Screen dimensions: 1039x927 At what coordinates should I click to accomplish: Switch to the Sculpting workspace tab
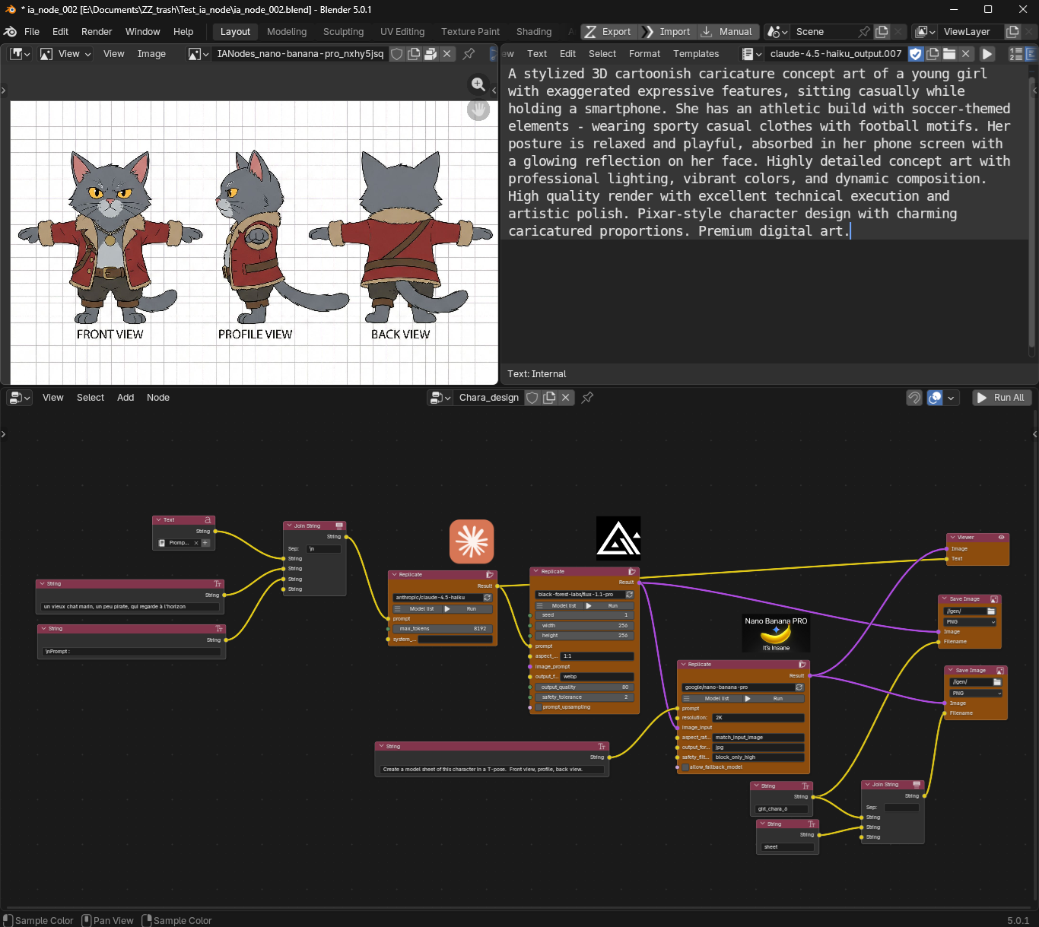click(343, 32)
